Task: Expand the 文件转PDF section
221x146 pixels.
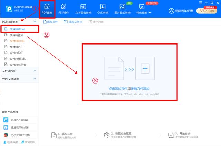Action: [19, 71]
